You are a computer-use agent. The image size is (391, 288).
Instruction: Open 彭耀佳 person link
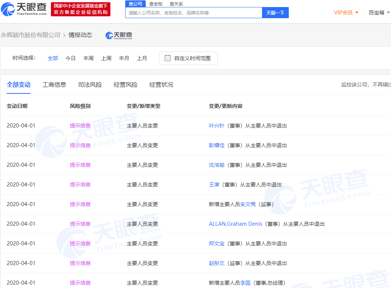[x=216, y=145]
